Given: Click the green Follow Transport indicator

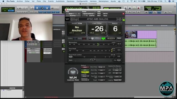Looking at the screenshot, I should tap(103, 38).
